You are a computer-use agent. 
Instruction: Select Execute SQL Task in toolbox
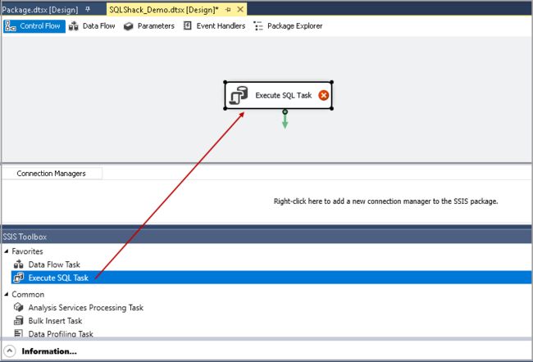point(271,278)
